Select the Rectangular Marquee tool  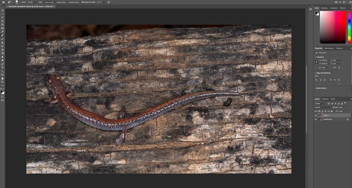[x=2, y=14]
